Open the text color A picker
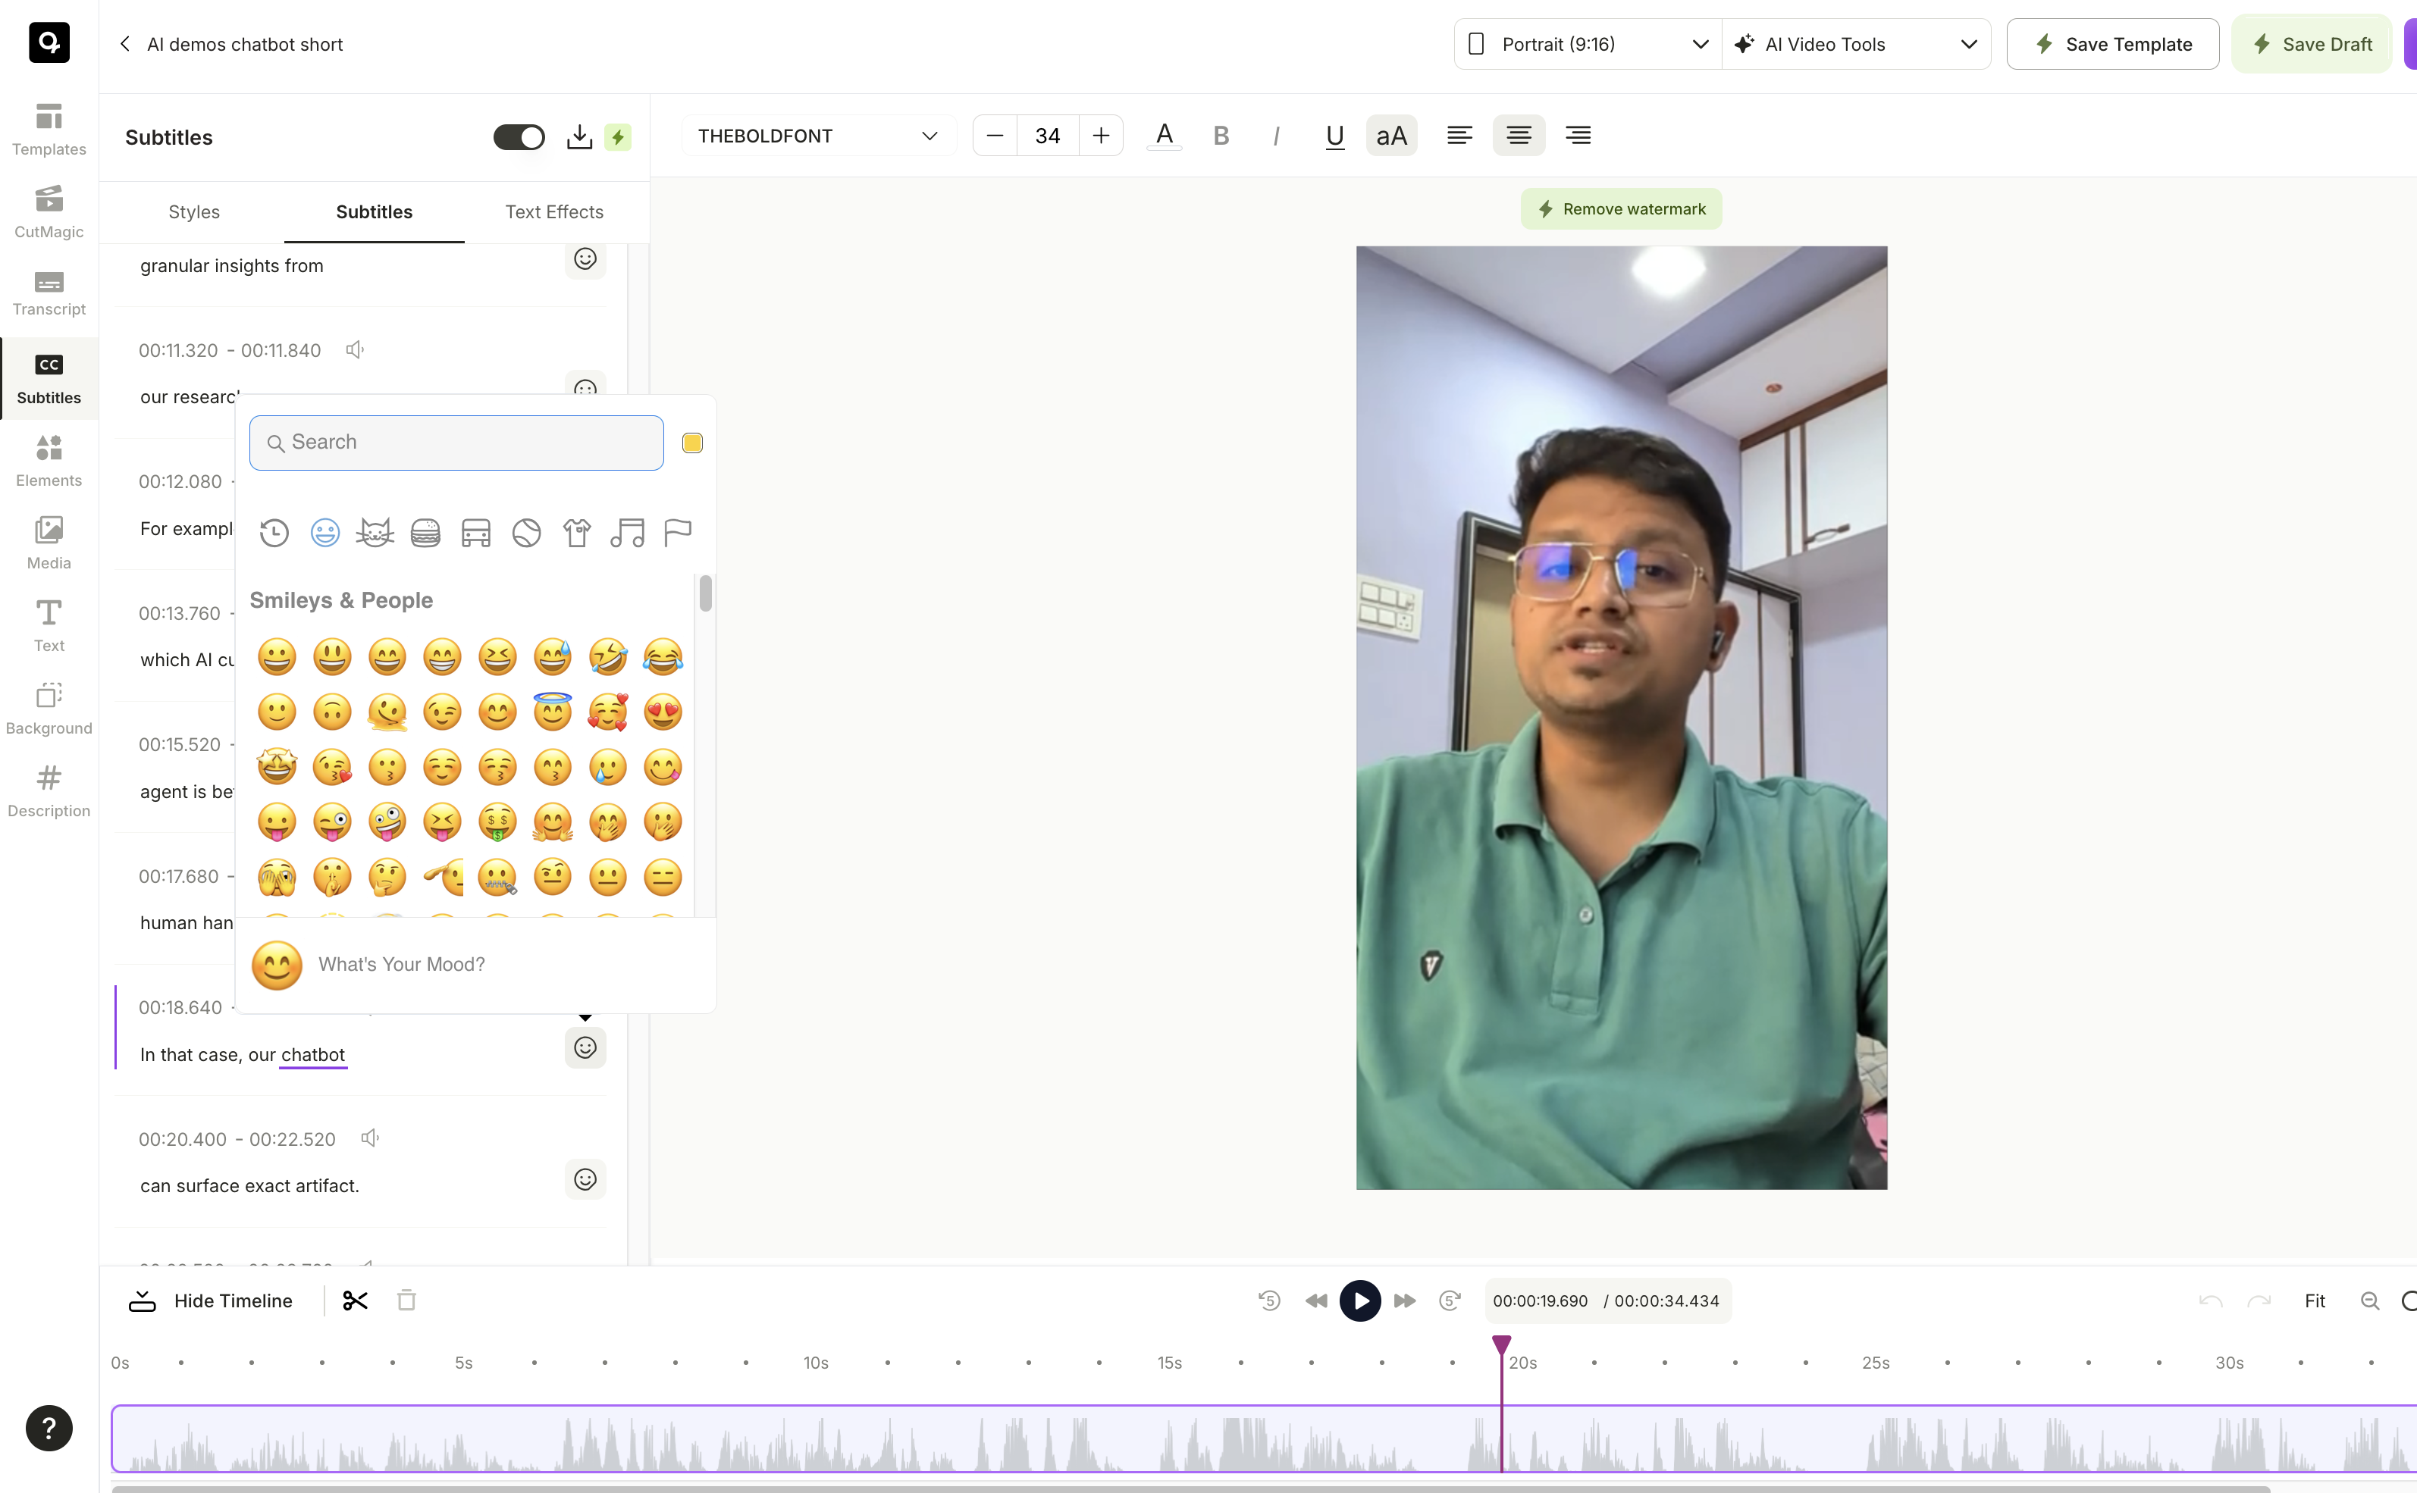Image resolution: width=2417 pixels, height=1493 pixels. click(1165, 135)
